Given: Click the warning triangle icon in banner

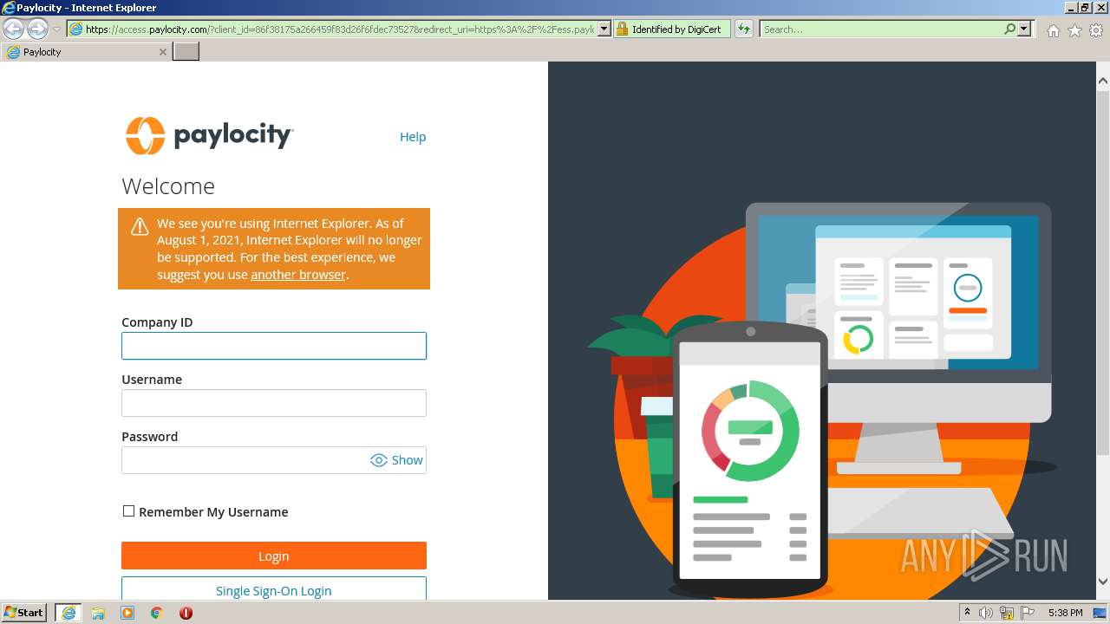Looking at the screenshot, I should pyautogui.click(x=140, y=227).
